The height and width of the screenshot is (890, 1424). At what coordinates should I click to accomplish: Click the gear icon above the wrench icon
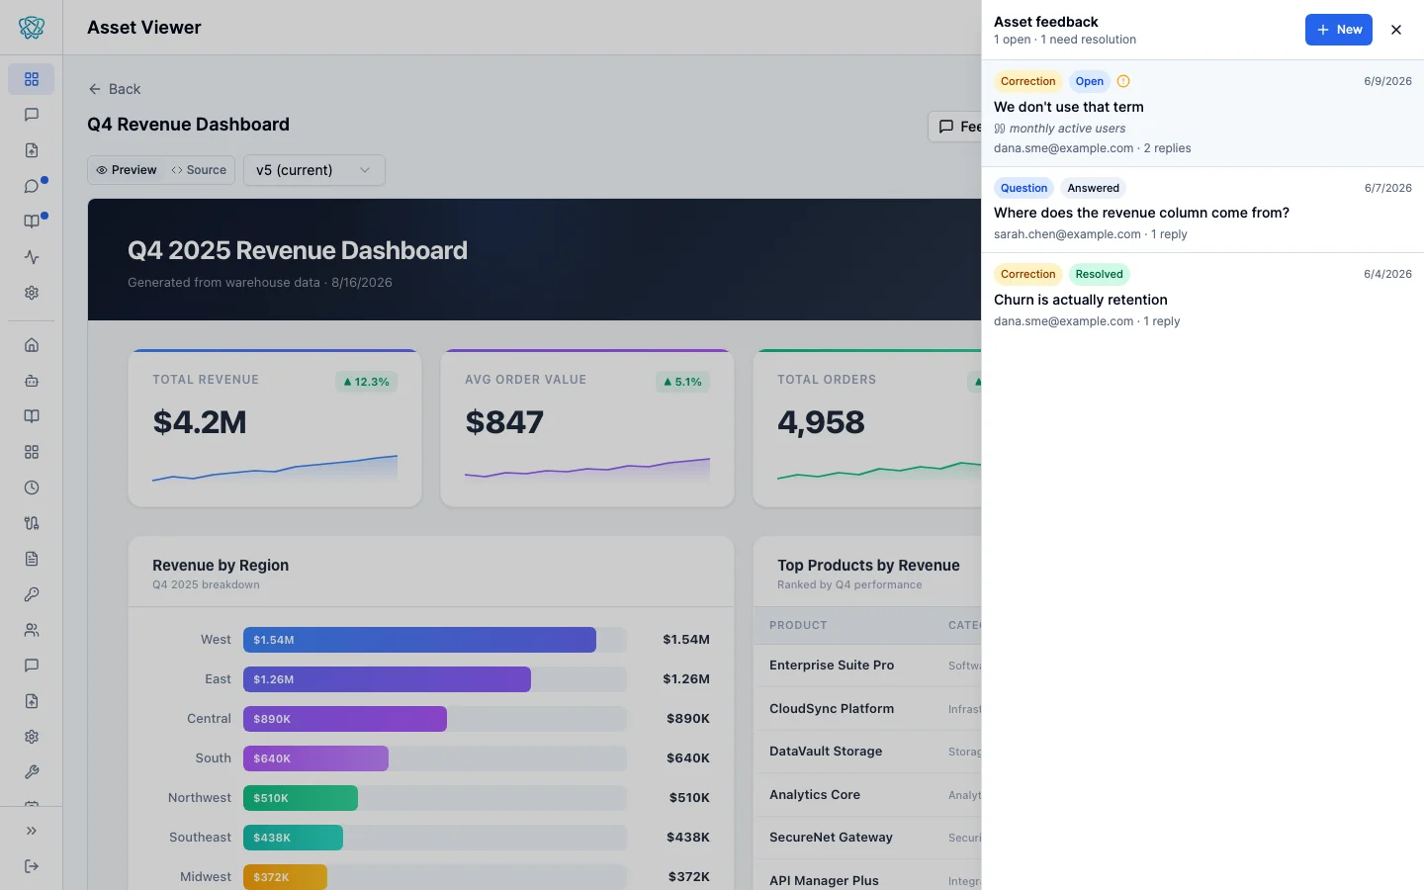(32, 737)
